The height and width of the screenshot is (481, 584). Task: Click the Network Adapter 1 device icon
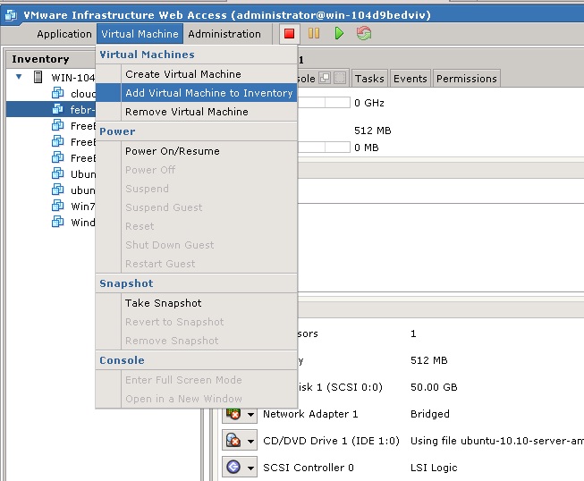(233, 414)
